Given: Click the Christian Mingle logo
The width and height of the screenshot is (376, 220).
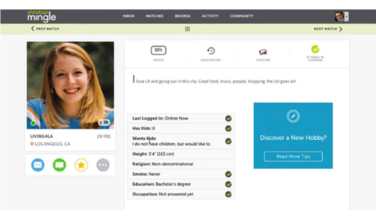Looking at the screenshot, I should pos(42,16).
